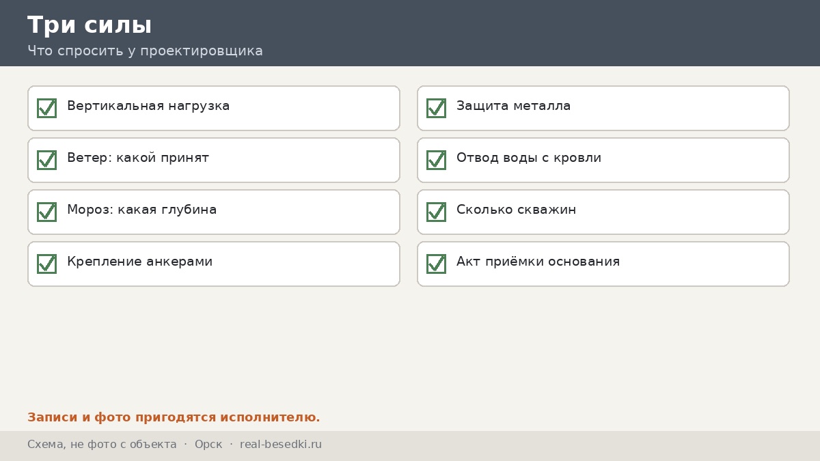
Task: Select the 'Отвод воды с кровли' label text
Action: click(x=529, y=158)
